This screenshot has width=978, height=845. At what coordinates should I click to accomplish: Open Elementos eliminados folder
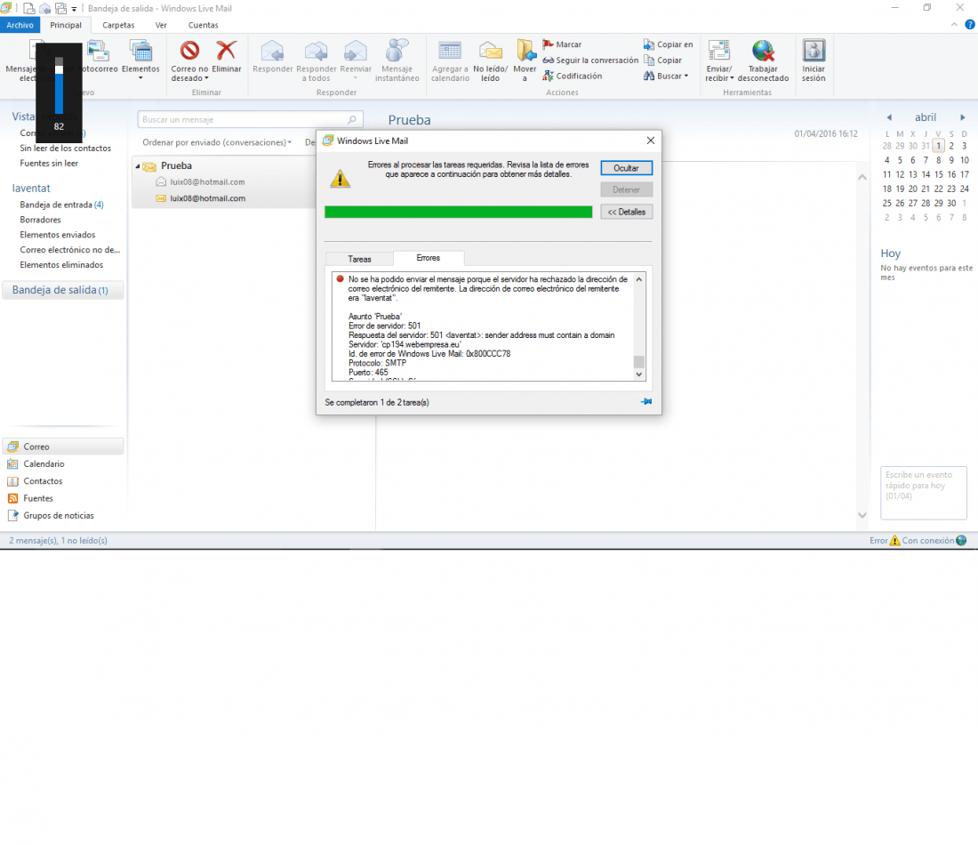pyautogui.click(x=61, y=264)
